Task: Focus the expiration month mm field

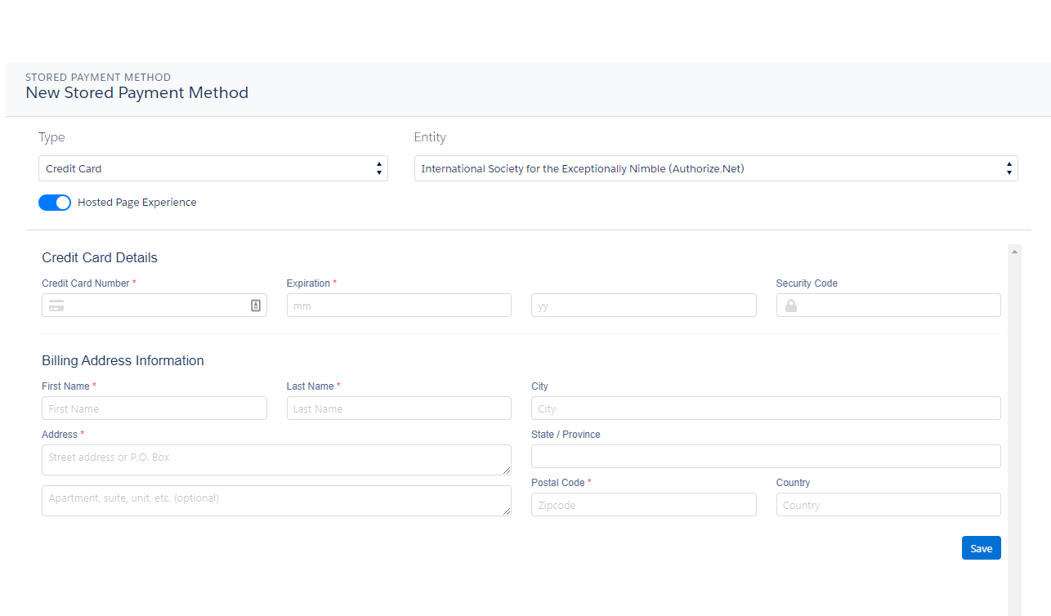Action: 399,306
